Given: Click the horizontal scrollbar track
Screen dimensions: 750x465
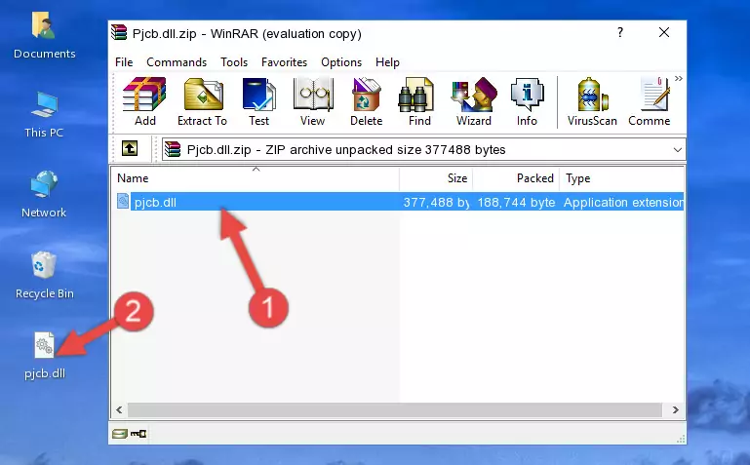Looking at the screenshot, I should (395, 410).
